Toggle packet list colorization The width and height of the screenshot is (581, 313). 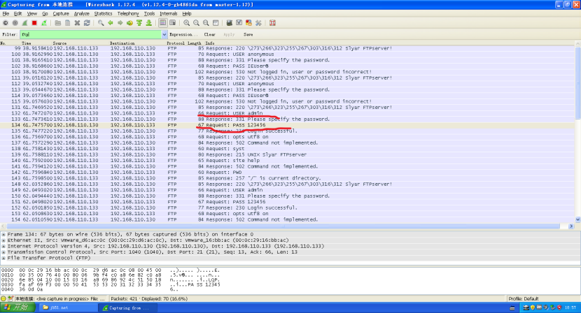pyautogui.click(x=162, y=23)
